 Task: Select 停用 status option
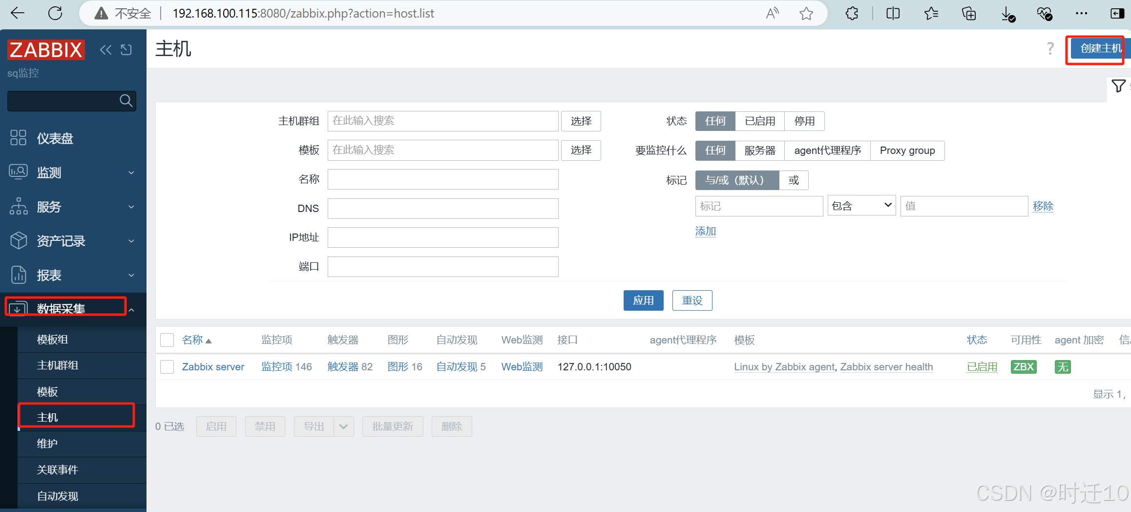coord(804,121)
